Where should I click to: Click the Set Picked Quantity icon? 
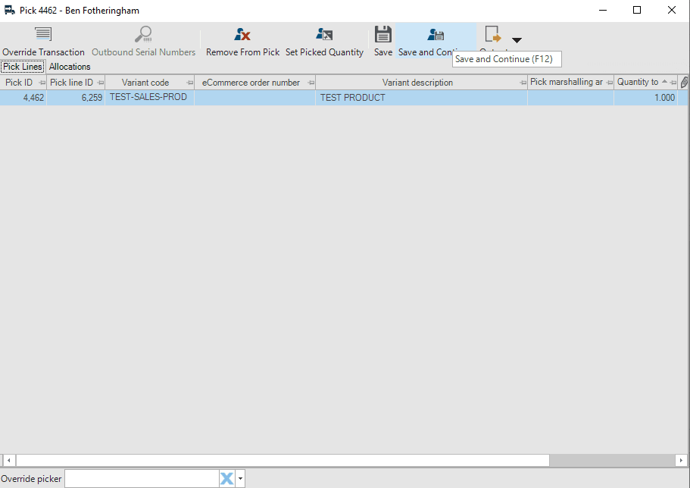pos(324,34)
